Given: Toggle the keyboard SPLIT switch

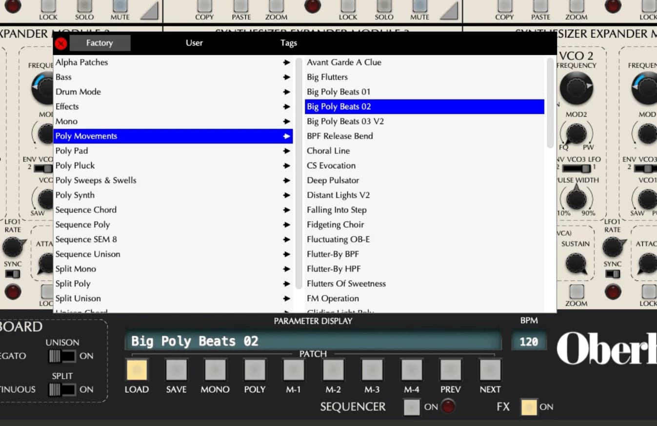Looking at the screenshot, I should (62, 389).
